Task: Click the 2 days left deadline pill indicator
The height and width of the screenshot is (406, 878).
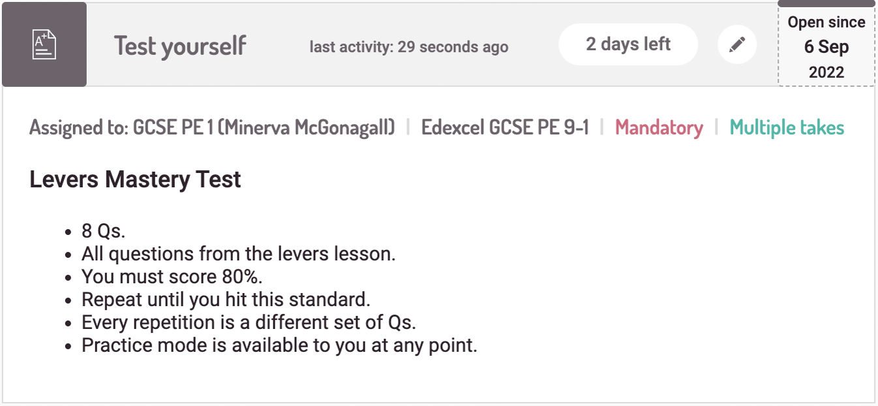Action: [x=628, y=44]
